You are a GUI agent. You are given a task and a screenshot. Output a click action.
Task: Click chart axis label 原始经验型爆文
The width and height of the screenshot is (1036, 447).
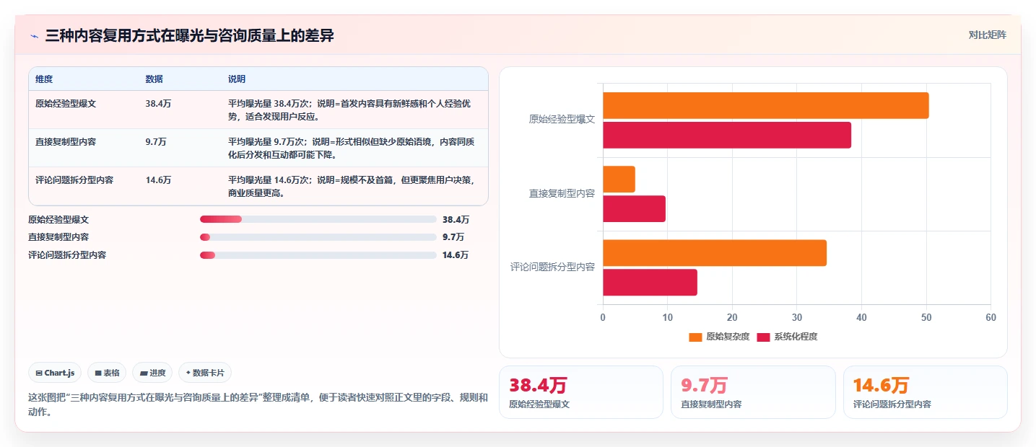click(x=562, y=120)
